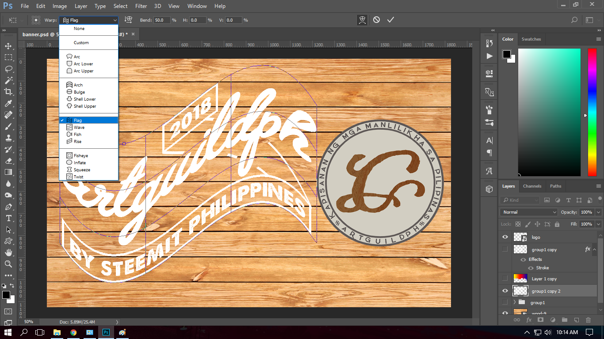
Task: Click the foreground color swatch in Color panel
Action: pyautogui.click(x=507, y=54)
